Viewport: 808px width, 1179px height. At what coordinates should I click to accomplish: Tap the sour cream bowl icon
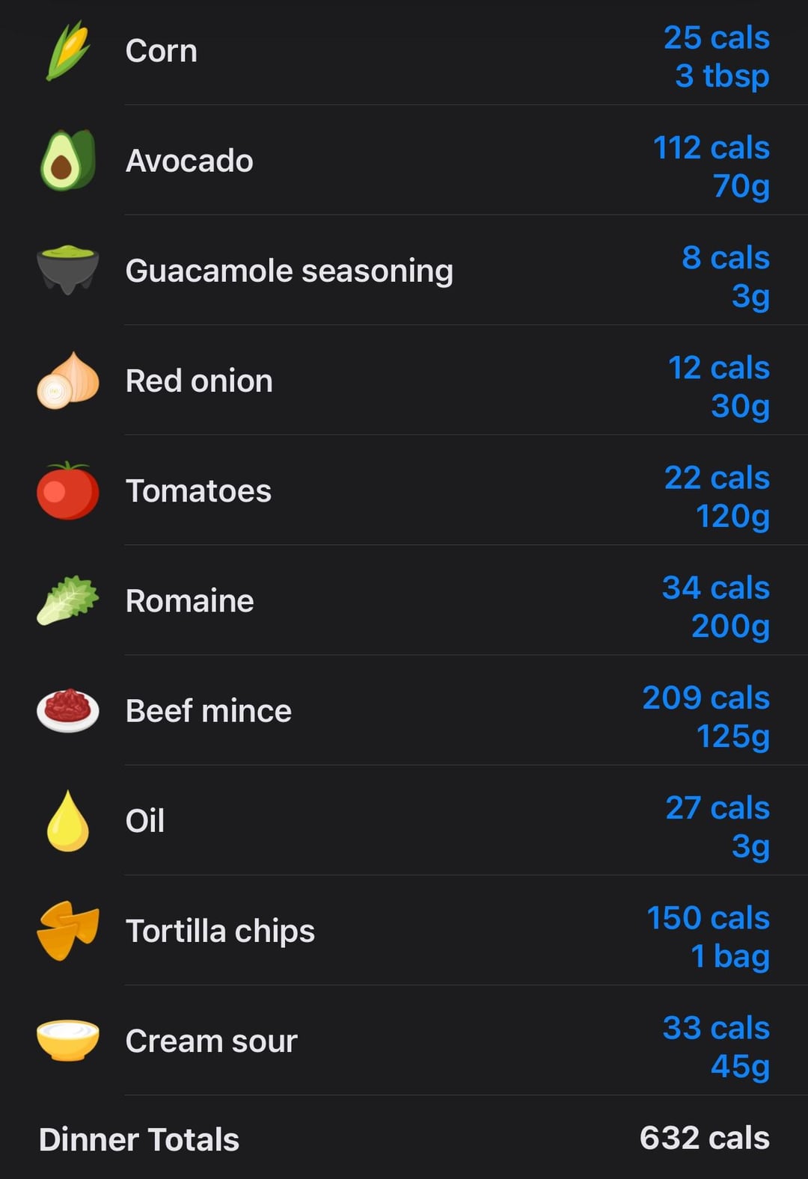(x=67, y=1040)
